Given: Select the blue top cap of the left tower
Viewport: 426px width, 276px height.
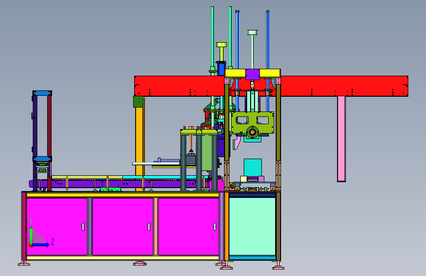Looking at the screenshot, I should click(42, 93).
